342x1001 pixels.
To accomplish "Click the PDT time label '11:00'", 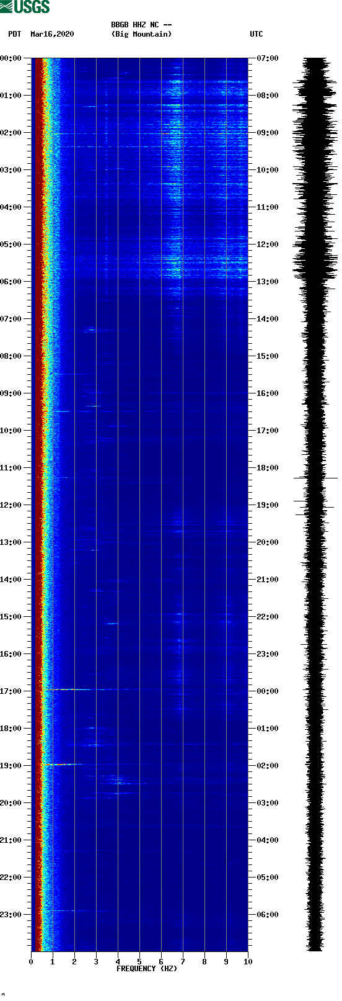I will (x=11, y=468).
